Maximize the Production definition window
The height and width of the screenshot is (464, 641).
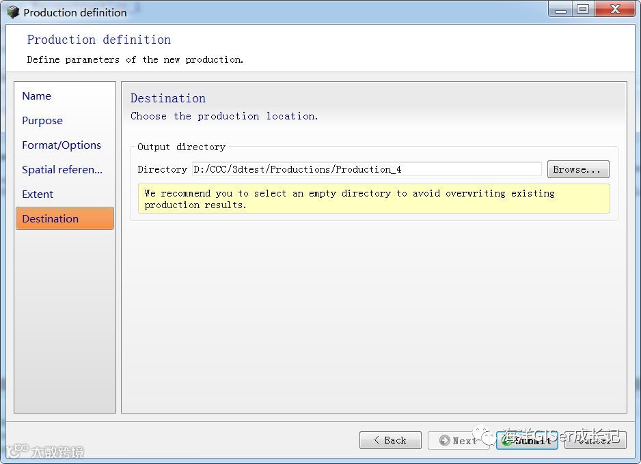584,10
